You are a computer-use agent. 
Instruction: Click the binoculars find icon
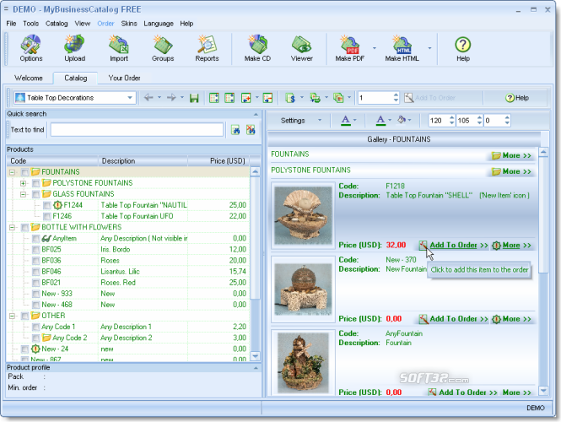[235, 130]
